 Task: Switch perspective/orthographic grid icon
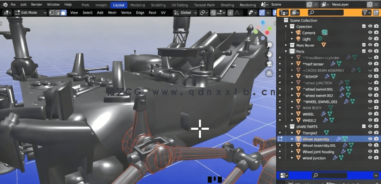point(269,73)
